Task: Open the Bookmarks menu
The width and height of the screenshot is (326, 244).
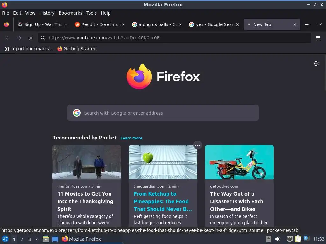Action: click(70, 13)
